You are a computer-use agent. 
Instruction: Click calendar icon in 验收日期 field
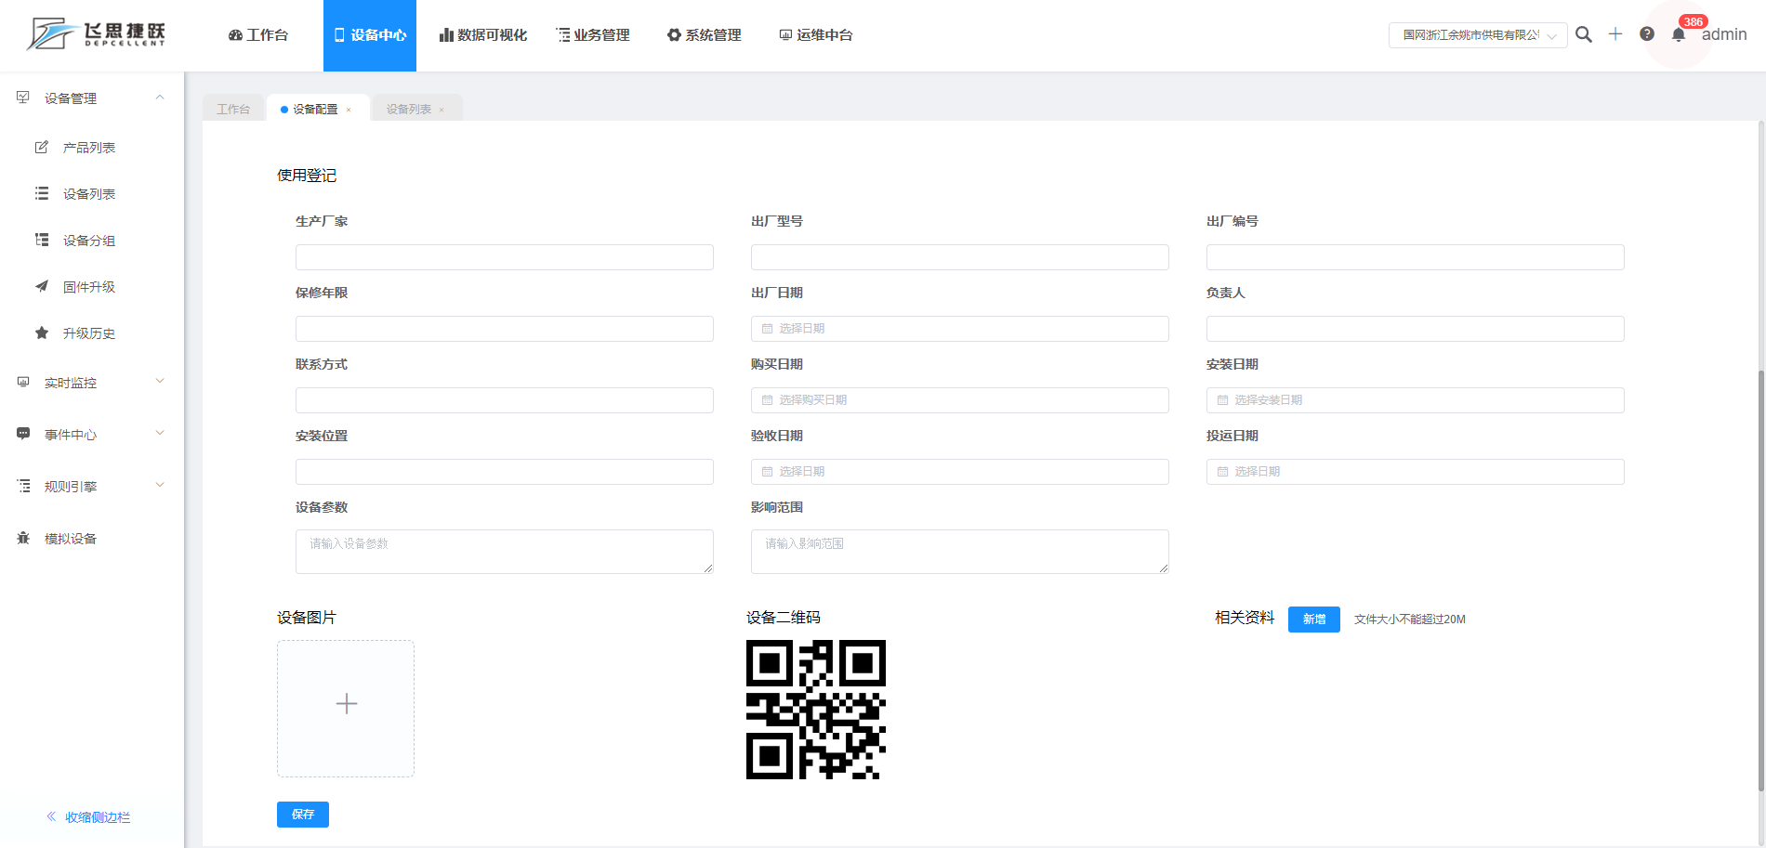coord(767,472)
